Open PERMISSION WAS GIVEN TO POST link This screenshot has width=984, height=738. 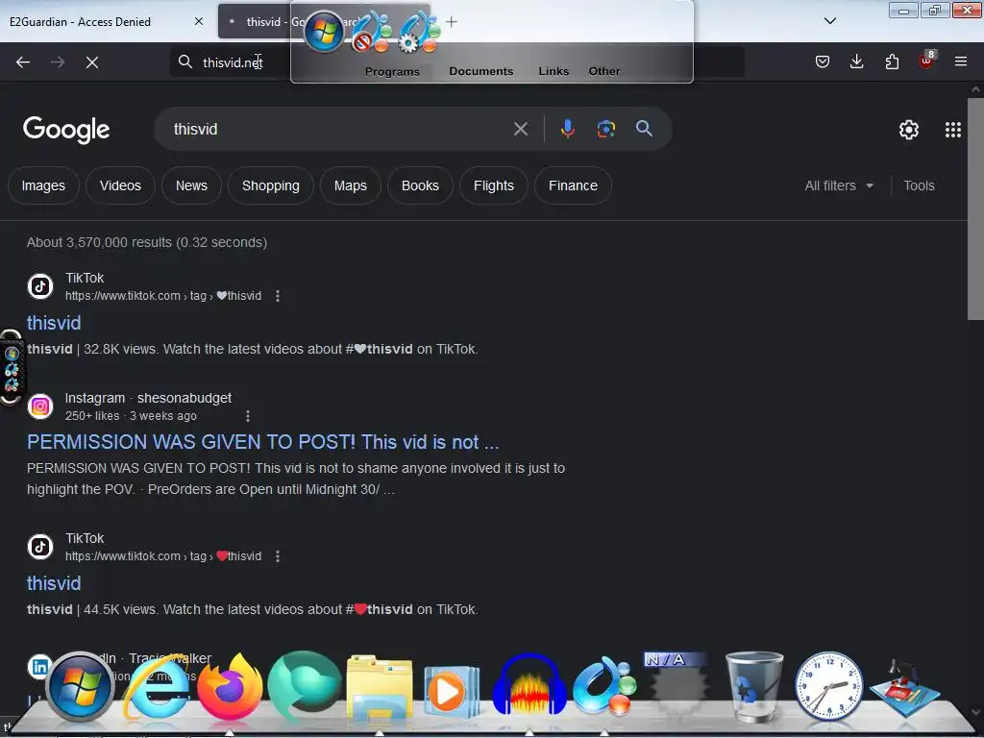[263, 442]
